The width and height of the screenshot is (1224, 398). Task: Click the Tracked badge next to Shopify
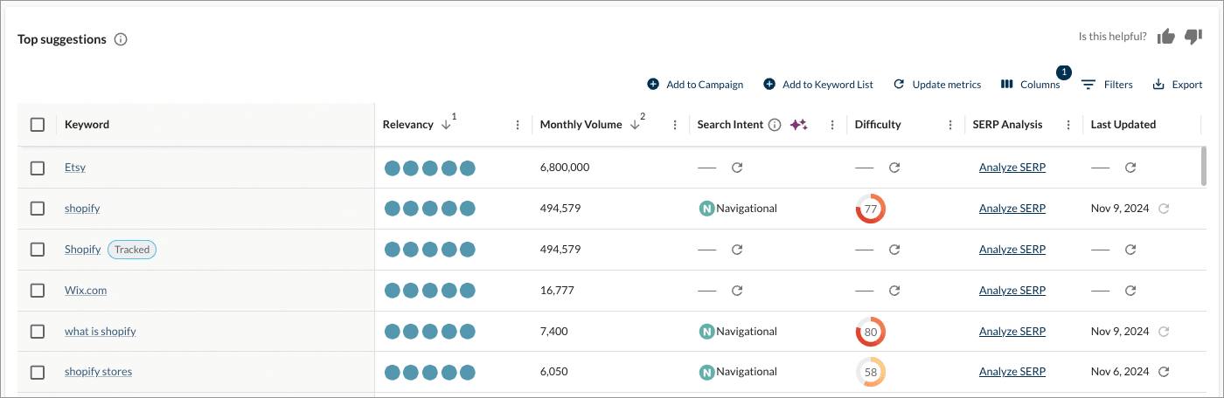pos(132,250)
